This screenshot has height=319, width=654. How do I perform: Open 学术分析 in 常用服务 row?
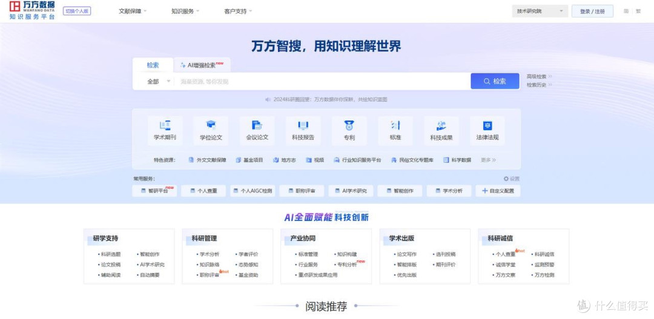point(449,191)
